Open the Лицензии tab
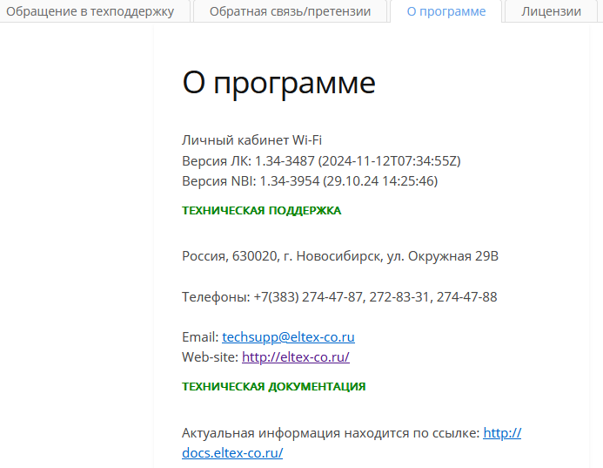This screenshot has width=603, height=468. (x=551, y=11)
